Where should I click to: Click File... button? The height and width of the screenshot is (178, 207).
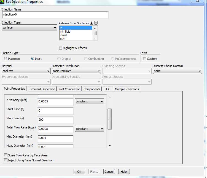point(94,172)
